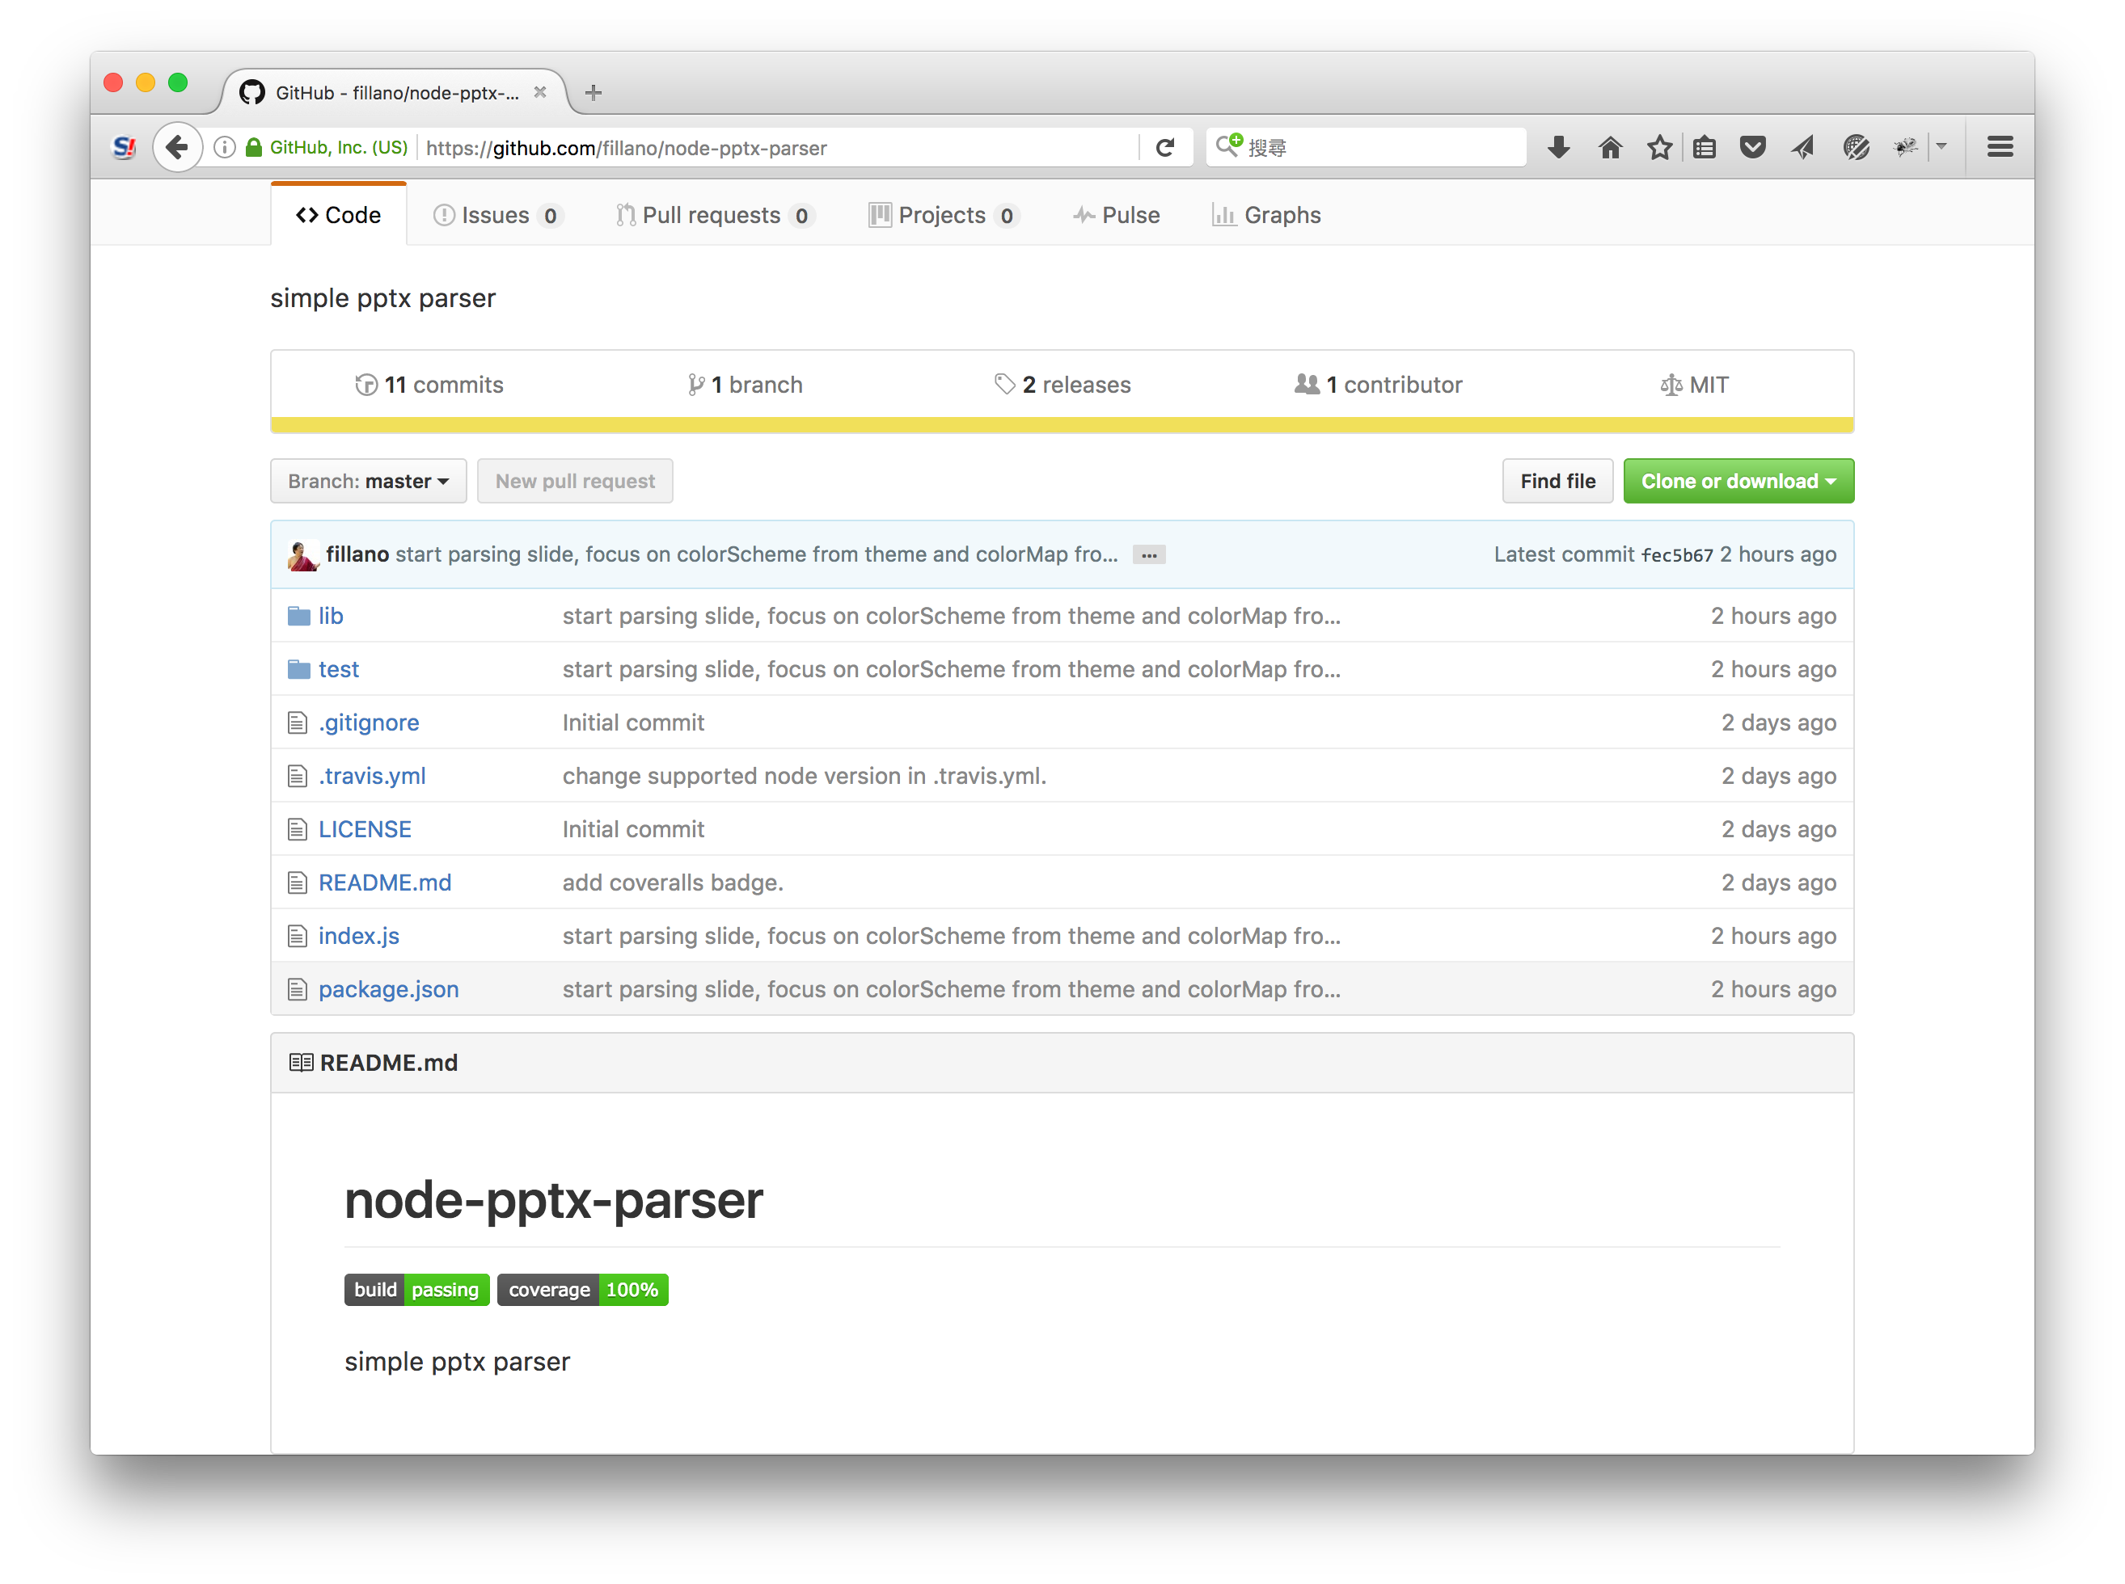
Task: Click the book icon next to README.md header
Action: click(302, 1063)
